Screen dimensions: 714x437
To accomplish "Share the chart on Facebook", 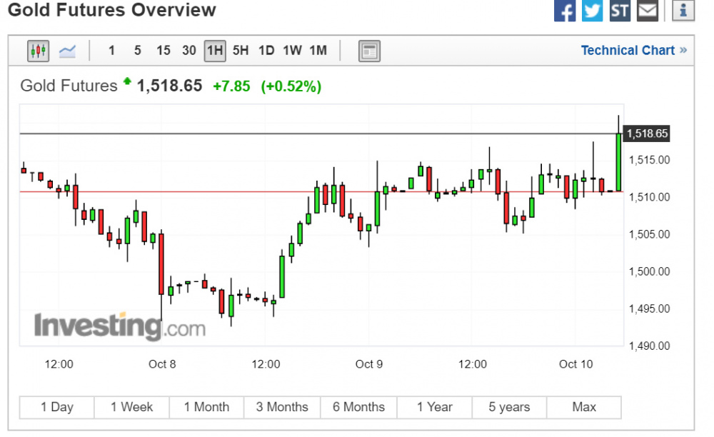I will (x=565, y=10).
